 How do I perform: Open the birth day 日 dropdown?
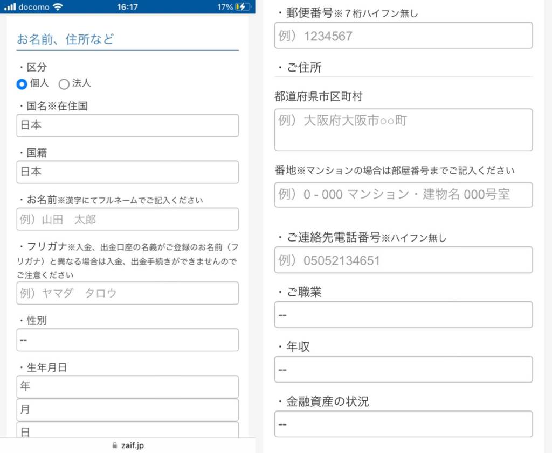pos(127,430)
